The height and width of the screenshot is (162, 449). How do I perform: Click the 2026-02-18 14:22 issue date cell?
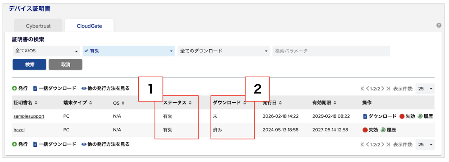[281, 116]
